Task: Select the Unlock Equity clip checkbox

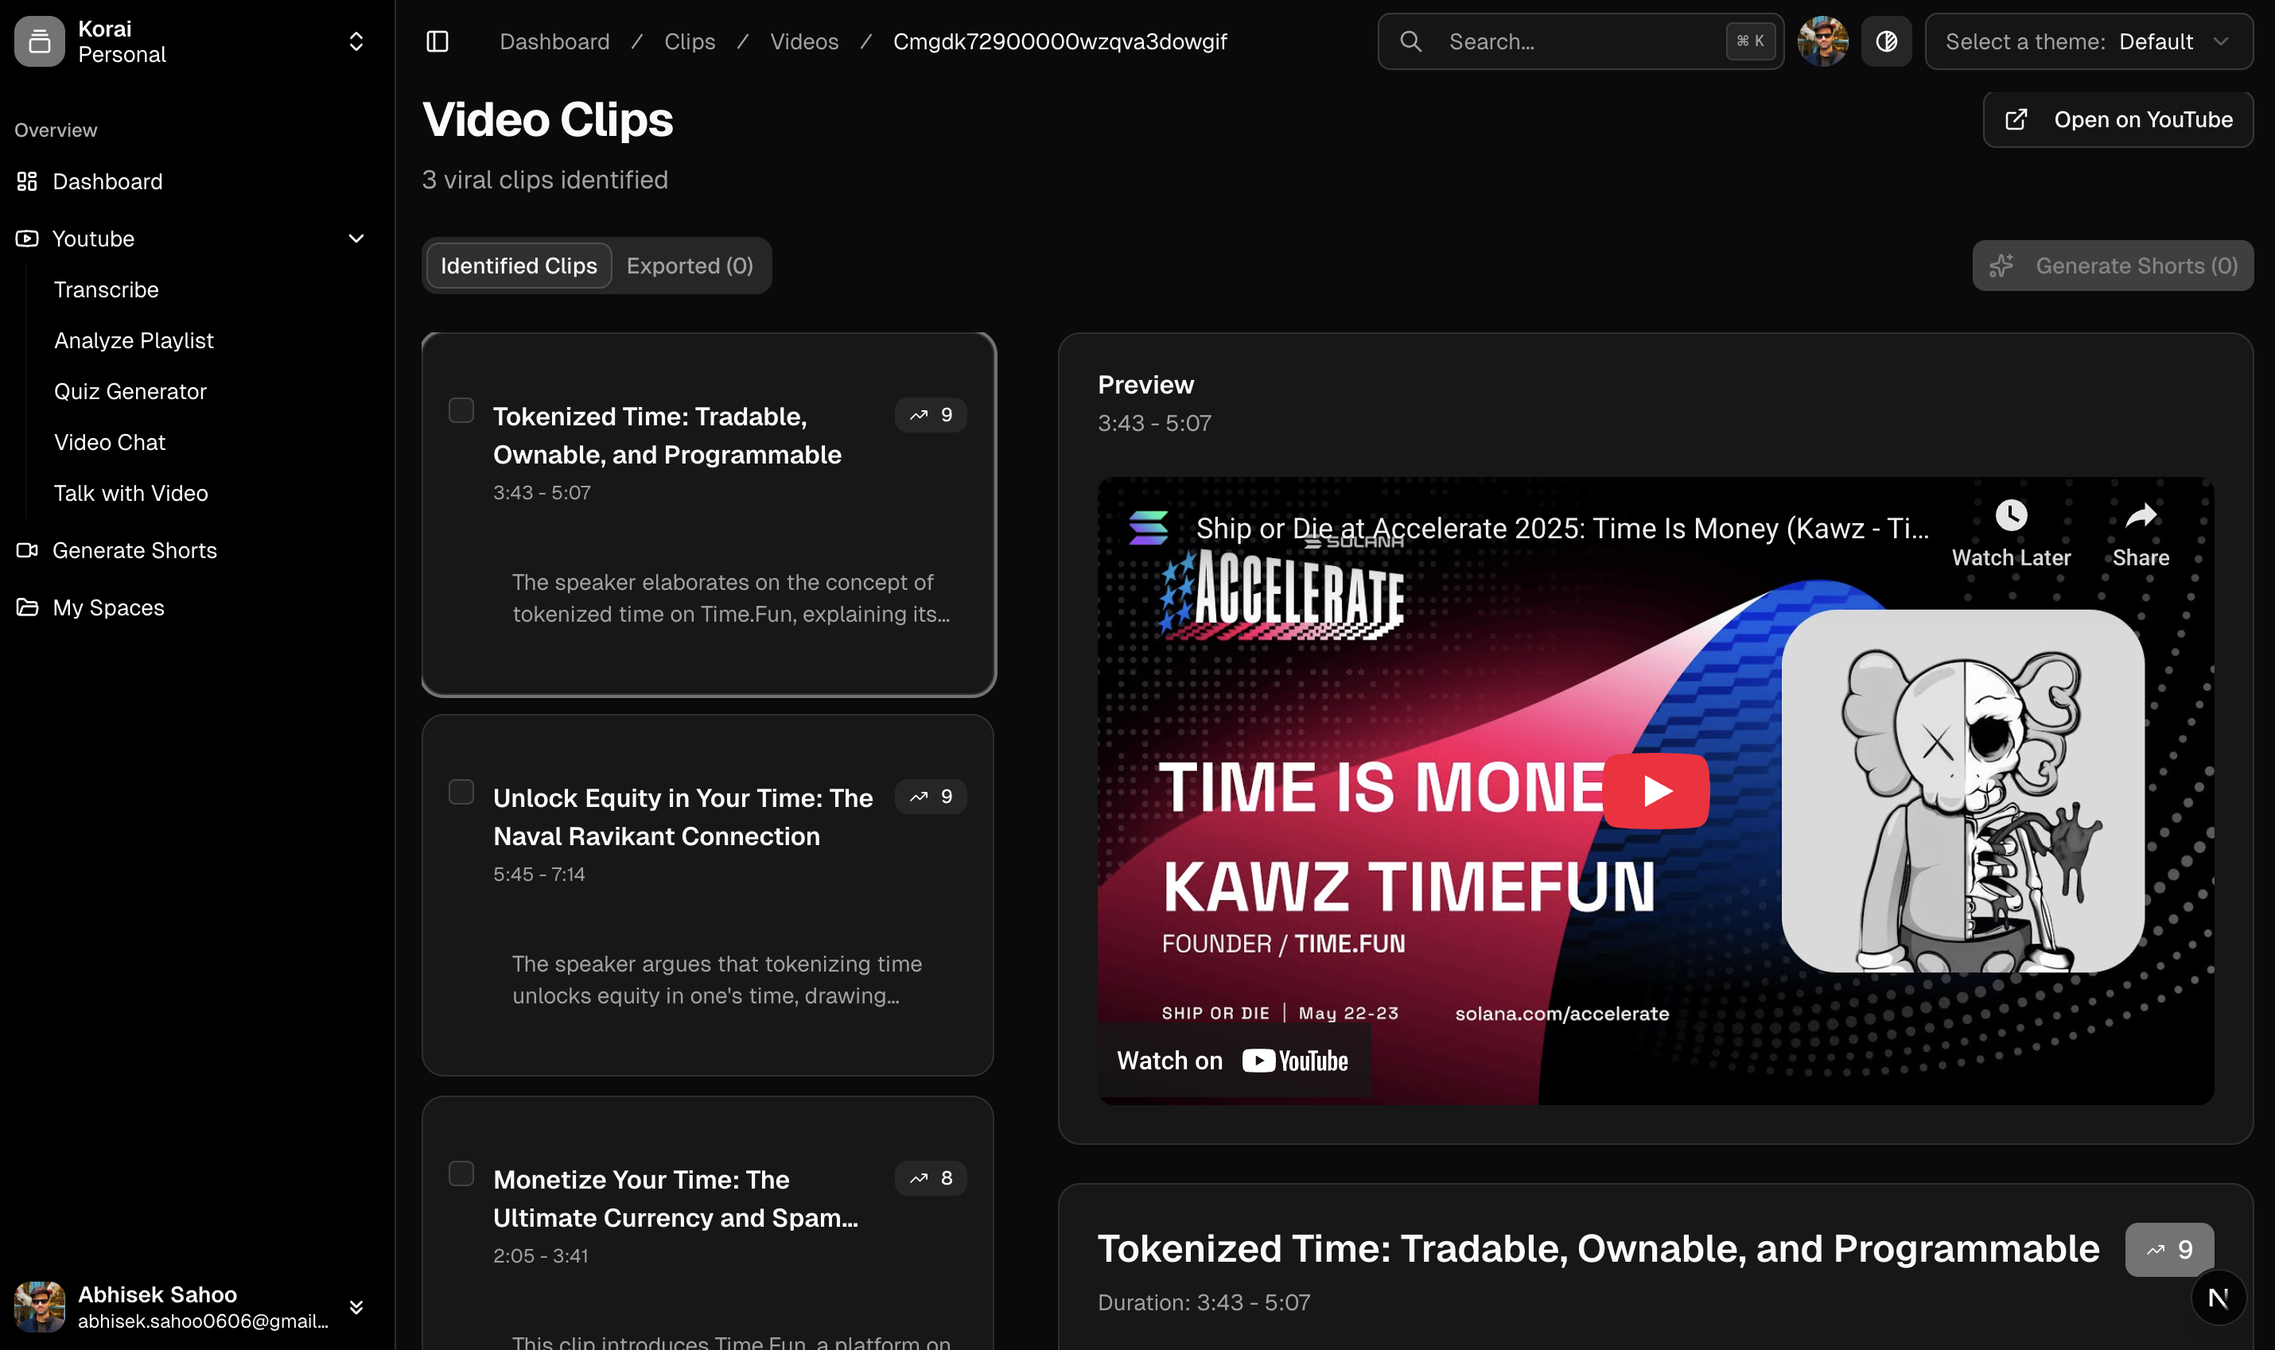Action: pyautogui.click(x=461, y=793)
